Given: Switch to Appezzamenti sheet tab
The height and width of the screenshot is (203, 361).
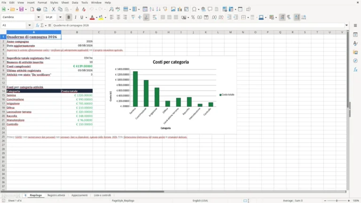Looking at the screenshot, I should pos(79,195).
